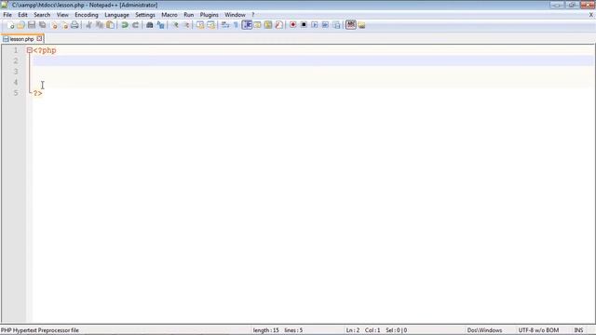Image resolution: width=596 pixels, height=335 pixels.
Task: Close the lesson.php tab with its X
Action: pos(39,39)
